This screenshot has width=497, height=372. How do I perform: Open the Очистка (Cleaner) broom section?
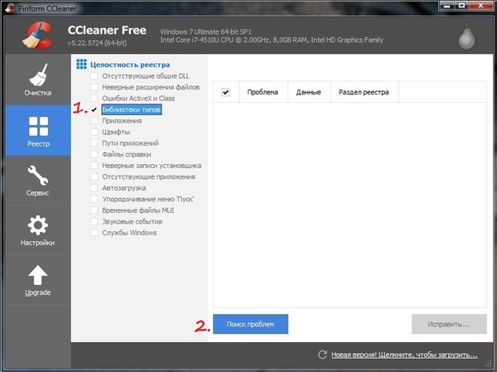pyautogui.click(x=38, y=80)
